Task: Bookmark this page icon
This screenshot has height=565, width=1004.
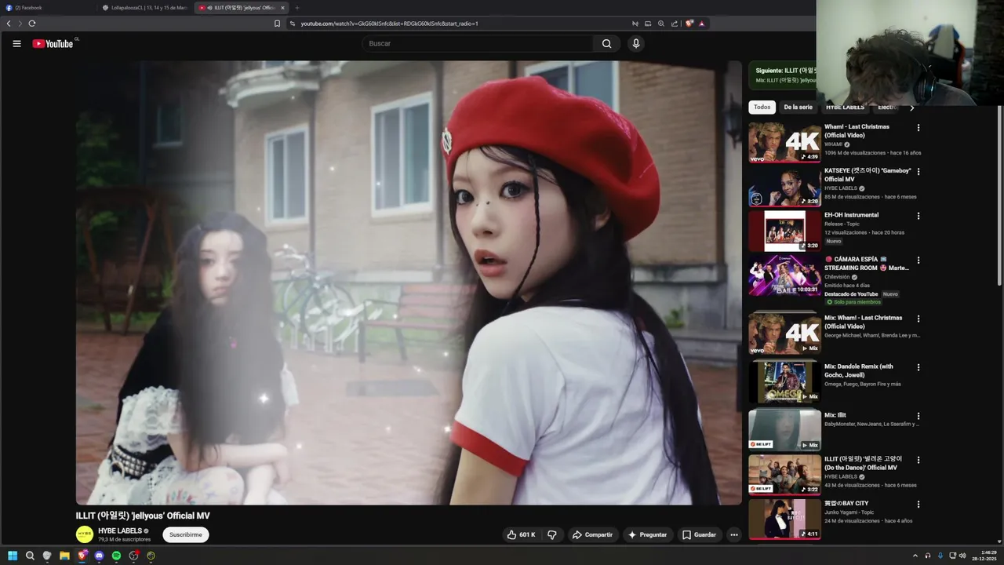Action: pyautogui.click(x=277, y=24)
